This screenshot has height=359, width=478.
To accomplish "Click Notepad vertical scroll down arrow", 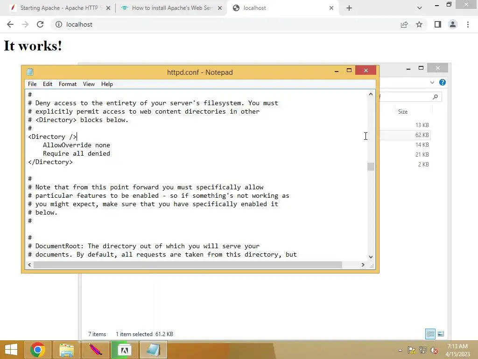I will pyautogui.click(x=371, y=257).
